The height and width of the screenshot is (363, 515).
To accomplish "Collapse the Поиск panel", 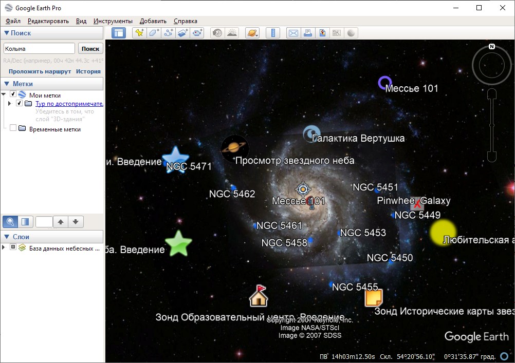I will [6, 33].
